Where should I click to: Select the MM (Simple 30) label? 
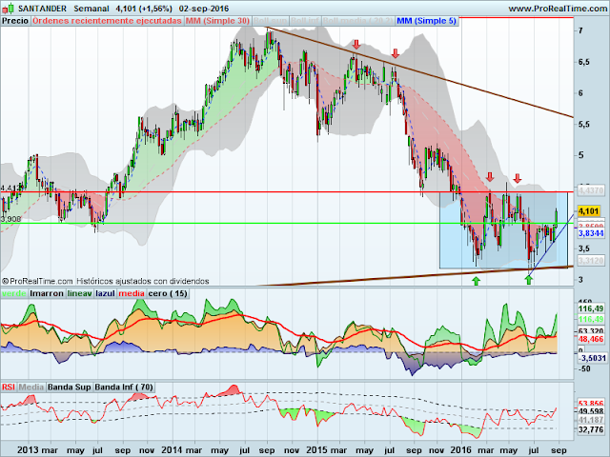coord(217,21)
